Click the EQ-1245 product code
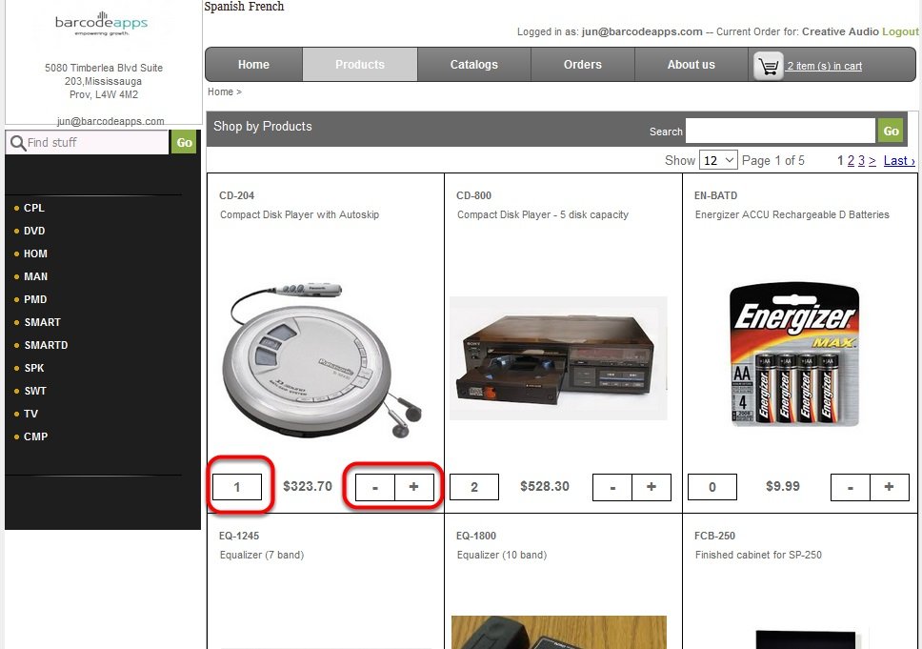 239,536
